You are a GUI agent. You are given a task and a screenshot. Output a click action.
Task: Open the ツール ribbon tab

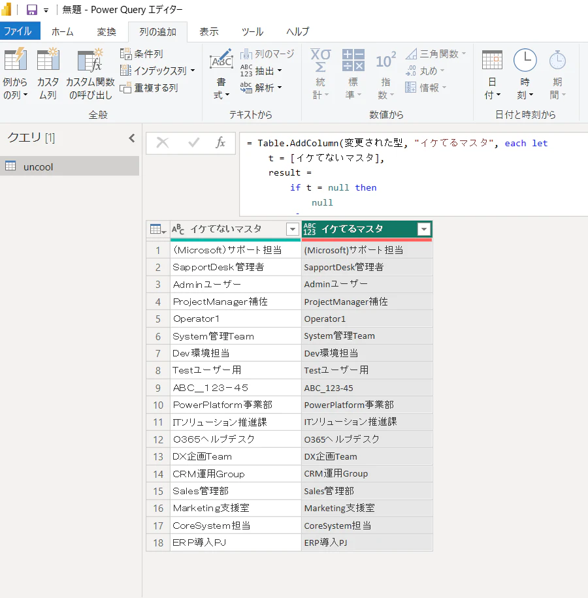(x=252, y=31)
